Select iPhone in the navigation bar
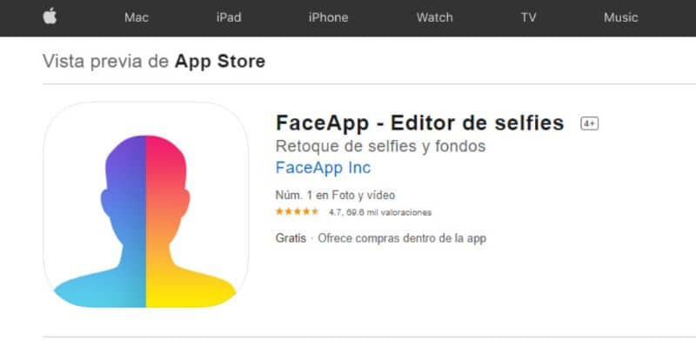Screen dimensions: 696x352 pos(328,17)
